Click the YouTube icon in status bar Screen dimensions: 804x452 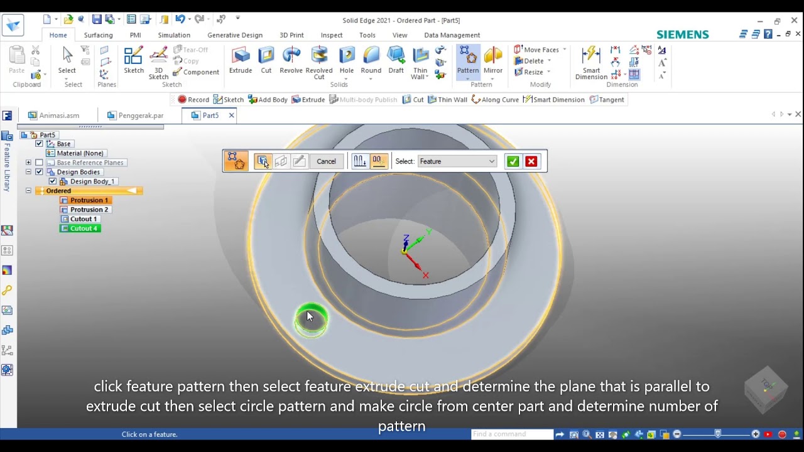[768, 434]
